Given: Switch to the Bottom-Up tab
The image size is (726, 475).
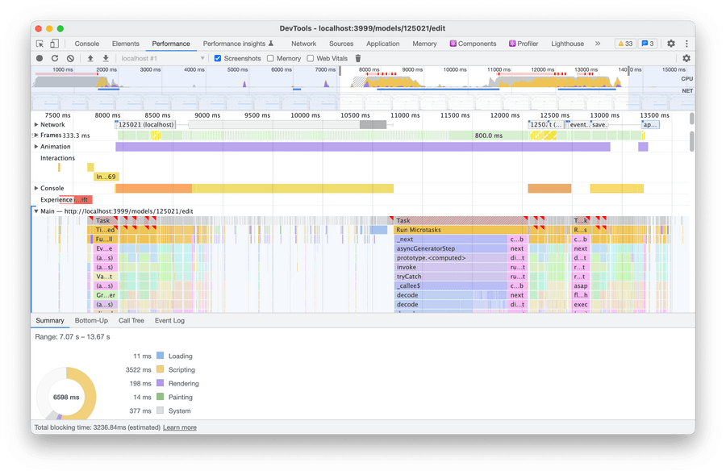Looking at the screenshot, I should point(91,320).
